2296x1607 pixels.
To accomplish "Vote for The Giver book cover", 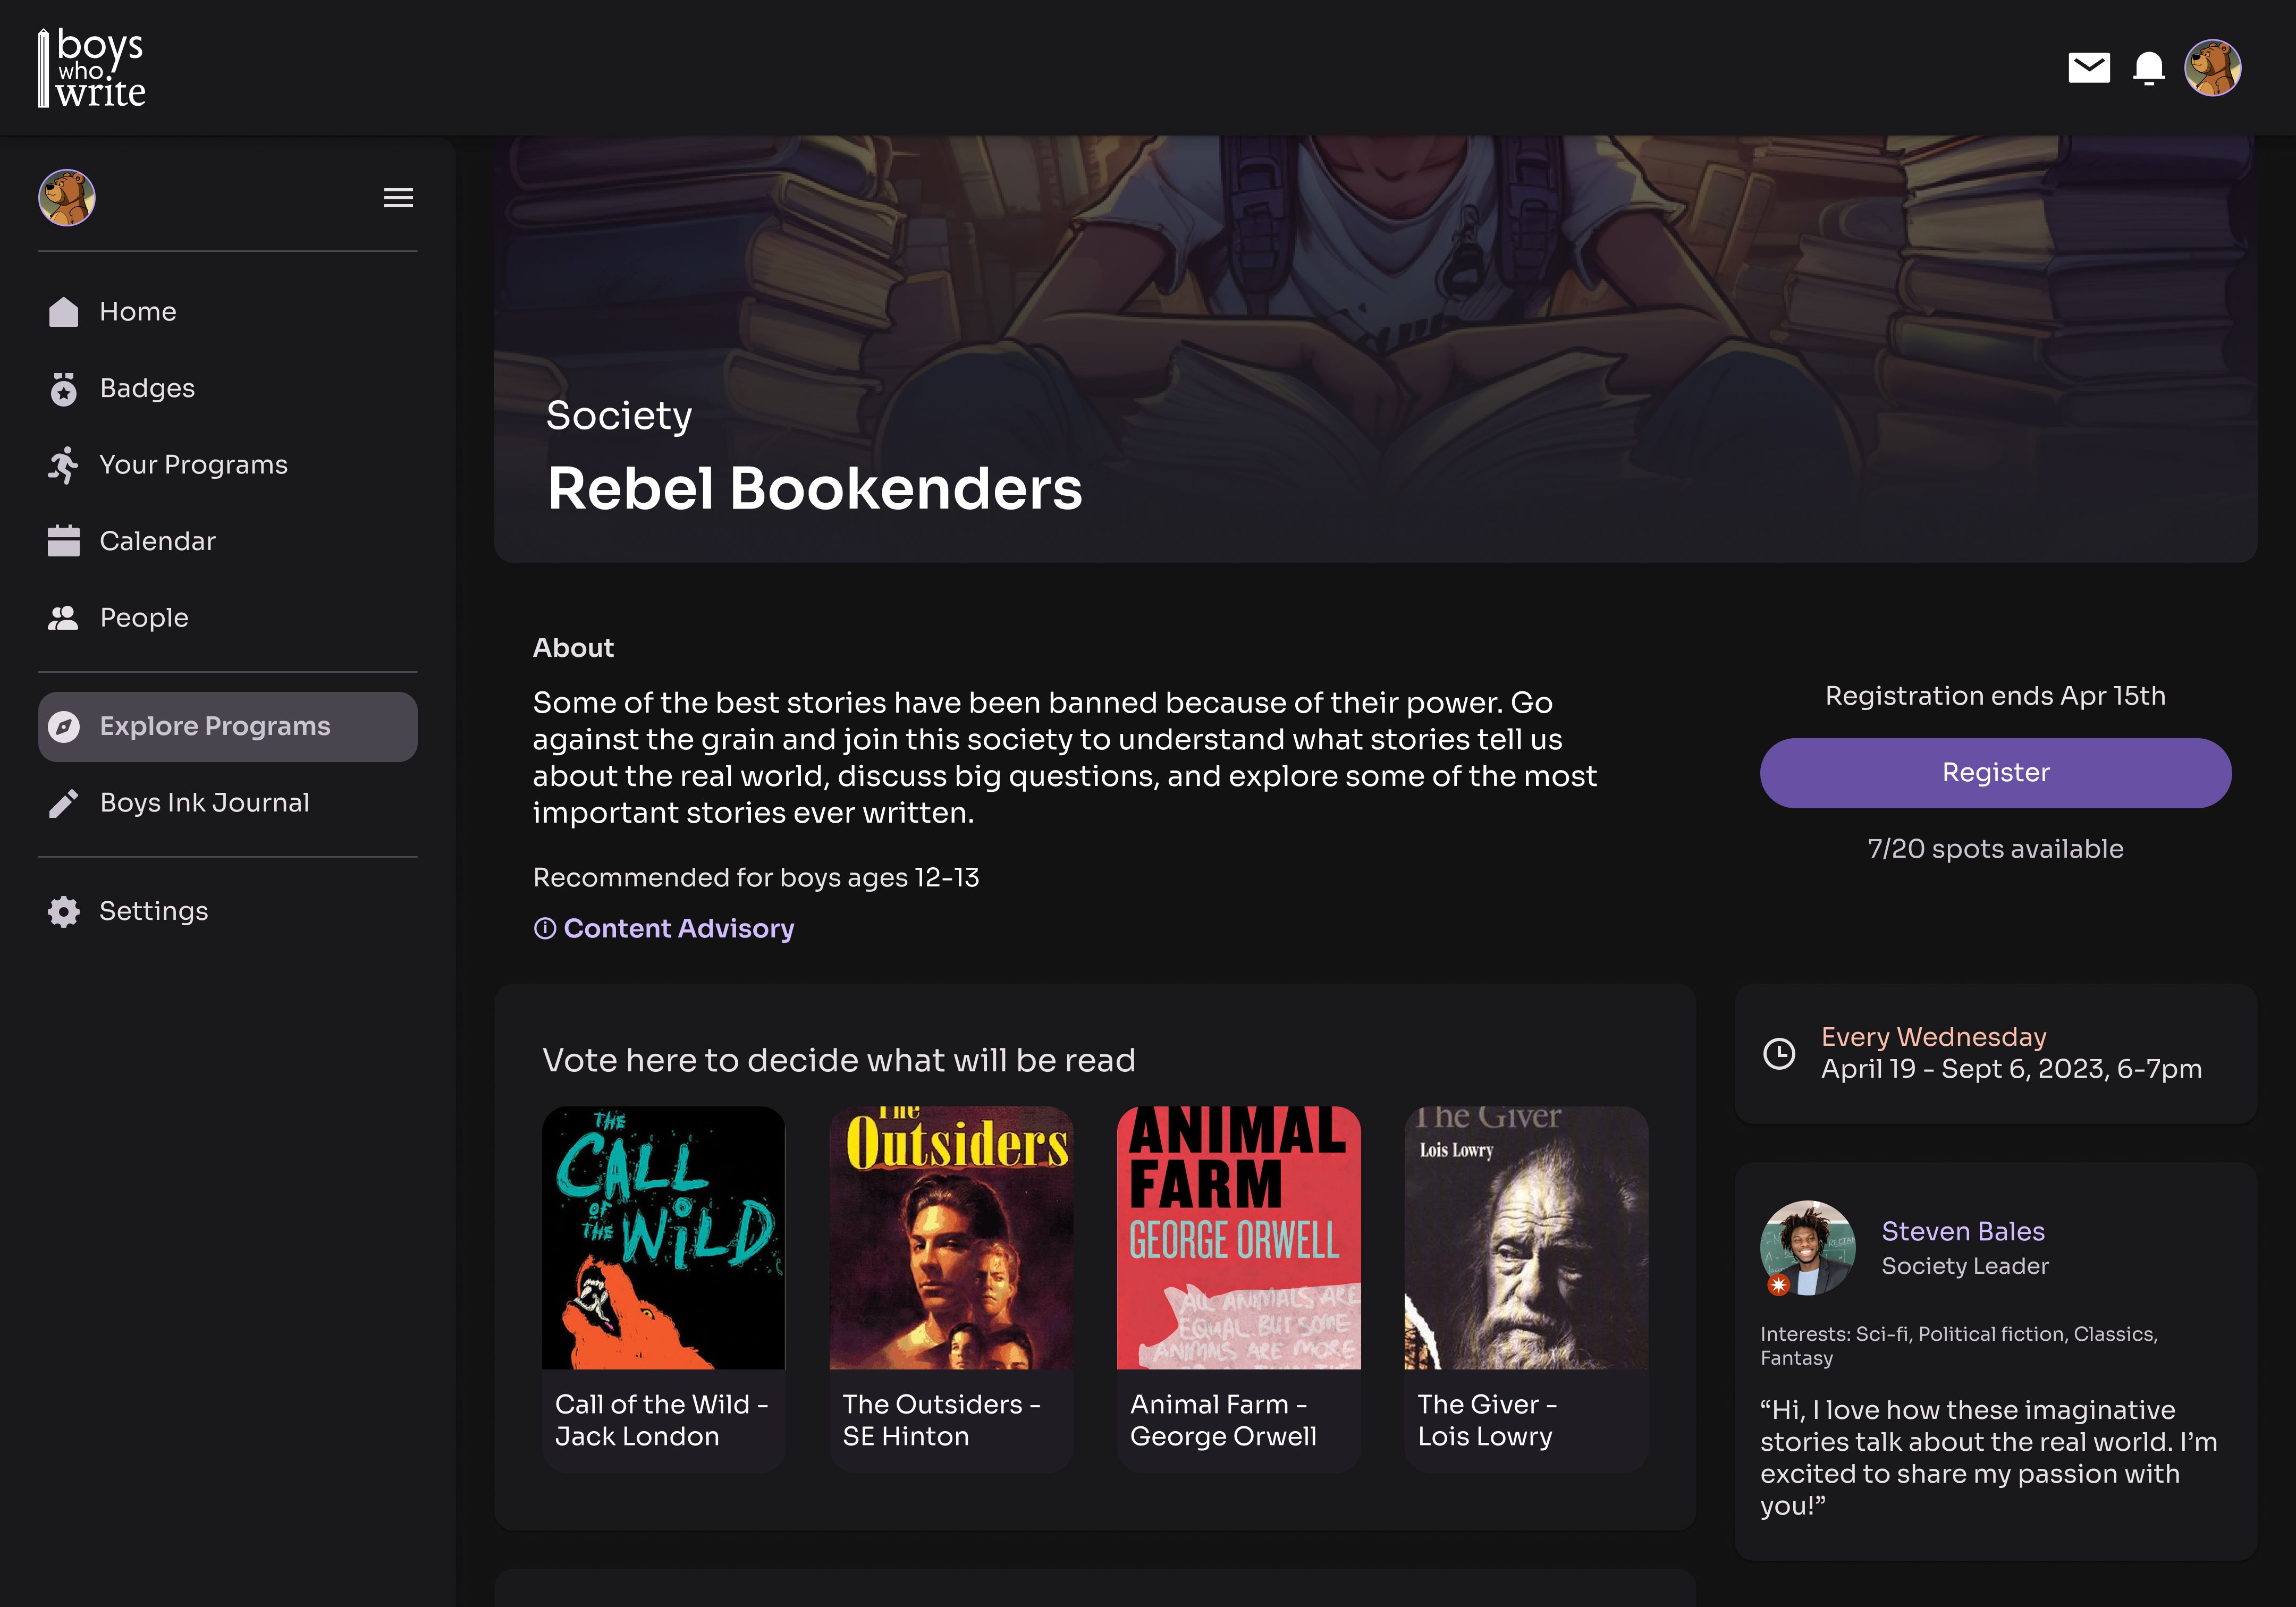I will [1526, 1238].
